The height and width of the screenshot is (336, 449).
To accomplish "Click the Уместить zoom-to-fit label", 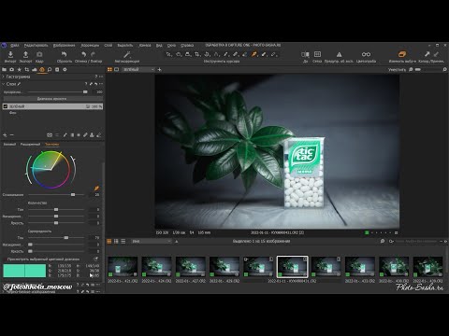I will pos(397,70).
